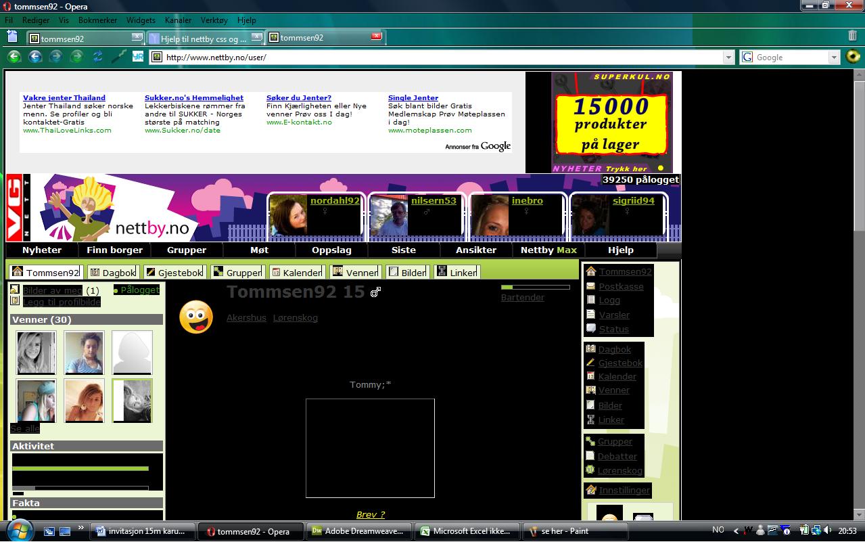Click the wand icon in toolbar
Viewport: 865px width, 542px height.
point(118,57)
